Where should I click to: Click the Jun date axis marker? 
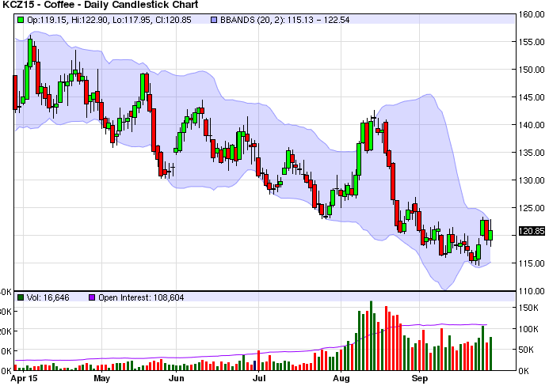(177, 379)
